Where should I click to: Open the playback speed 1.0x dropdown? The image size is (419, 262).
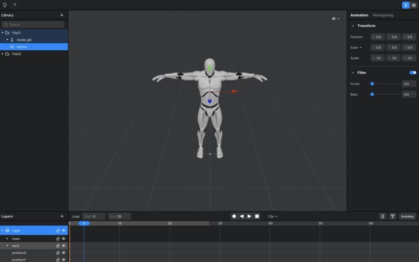tap(272, 216)
